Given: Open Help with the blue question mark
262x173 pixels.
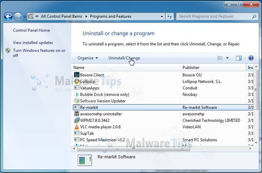Looking at the screenshot, I should 251,58.
